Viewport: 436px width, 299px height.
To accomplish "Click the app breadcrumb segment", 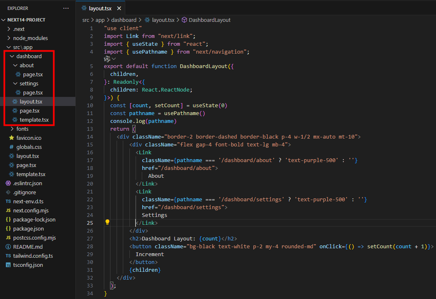I will (x=100, y=20).
